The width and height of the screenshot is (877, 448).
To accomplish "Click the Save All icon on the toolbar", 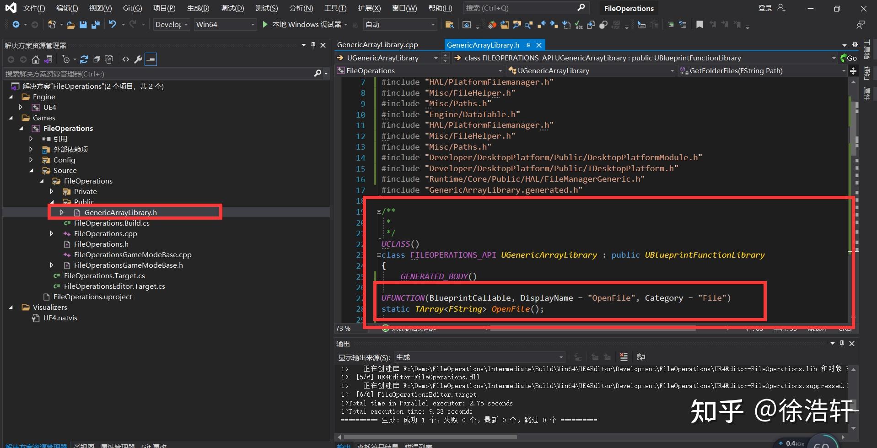I will click(96, 24).
